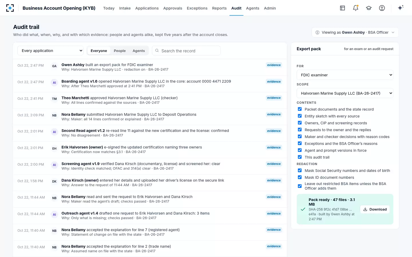
Task: Open the Reports tab
Action: [219, 8]
